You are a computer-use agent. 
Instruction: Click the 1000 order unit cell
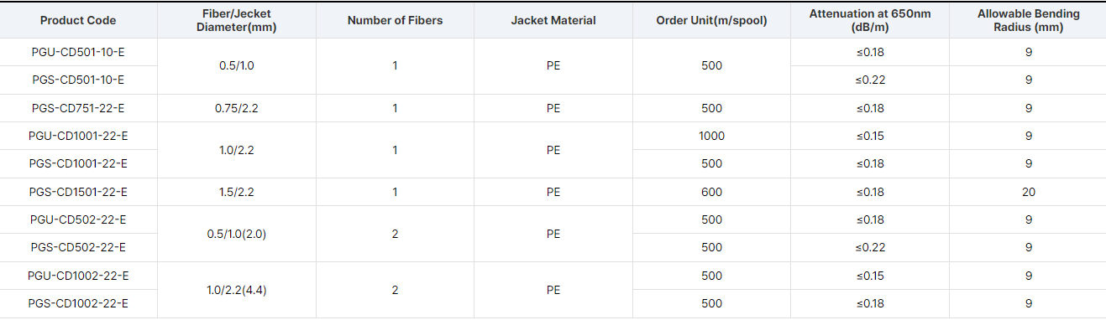pyautogui.click(x=711, y=136)
